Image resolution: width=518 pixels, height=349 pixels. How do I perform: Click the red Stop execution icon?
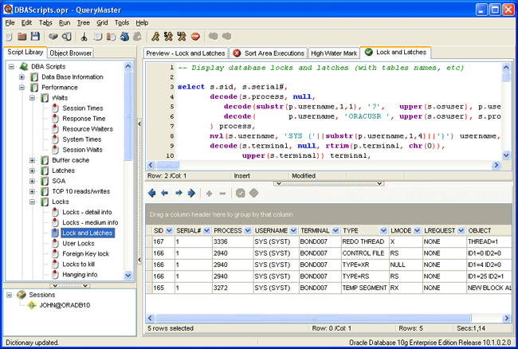pyautogui.click(x=195, y=37)
